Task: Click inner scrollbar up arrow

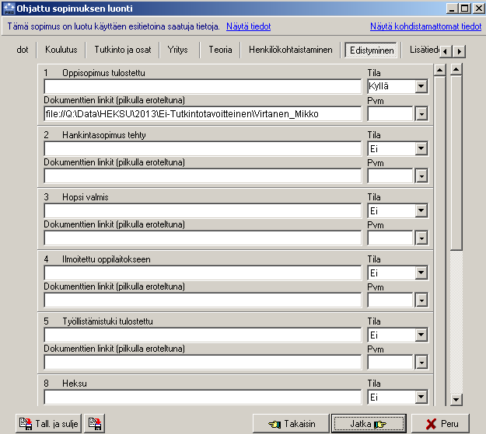Action: click(x=440, y=70)
